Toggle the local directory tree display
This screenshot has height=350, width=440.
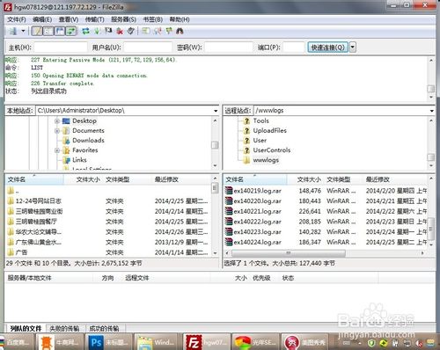click(x=48, y=31)
